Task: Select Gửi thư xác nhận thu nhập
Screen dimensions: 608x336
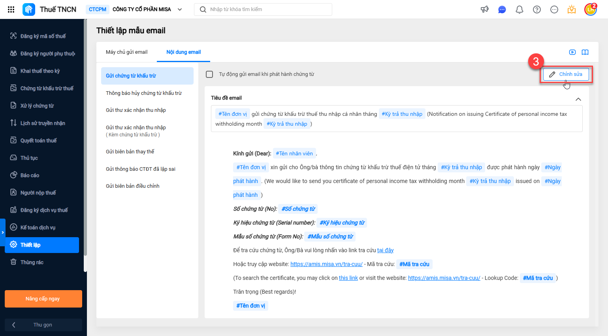Action: pos(147,110)
